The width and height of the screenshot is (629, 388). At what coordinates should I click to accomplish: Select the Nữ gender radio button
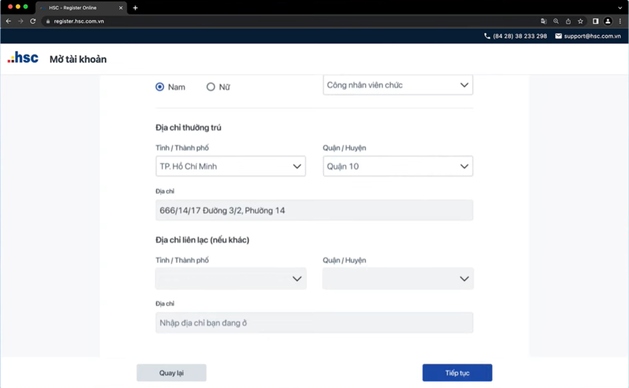click(211, 87)
